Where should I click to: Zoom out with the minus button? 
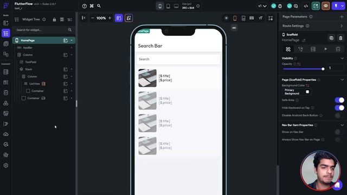93,18
